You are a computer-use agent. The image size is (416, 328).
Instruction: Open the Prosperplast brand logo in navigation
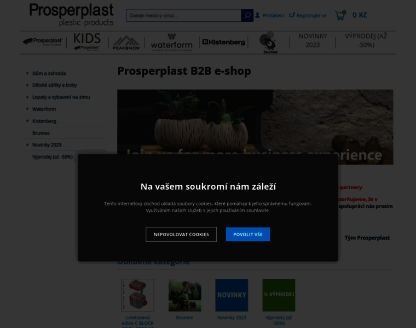click(43, 42)
